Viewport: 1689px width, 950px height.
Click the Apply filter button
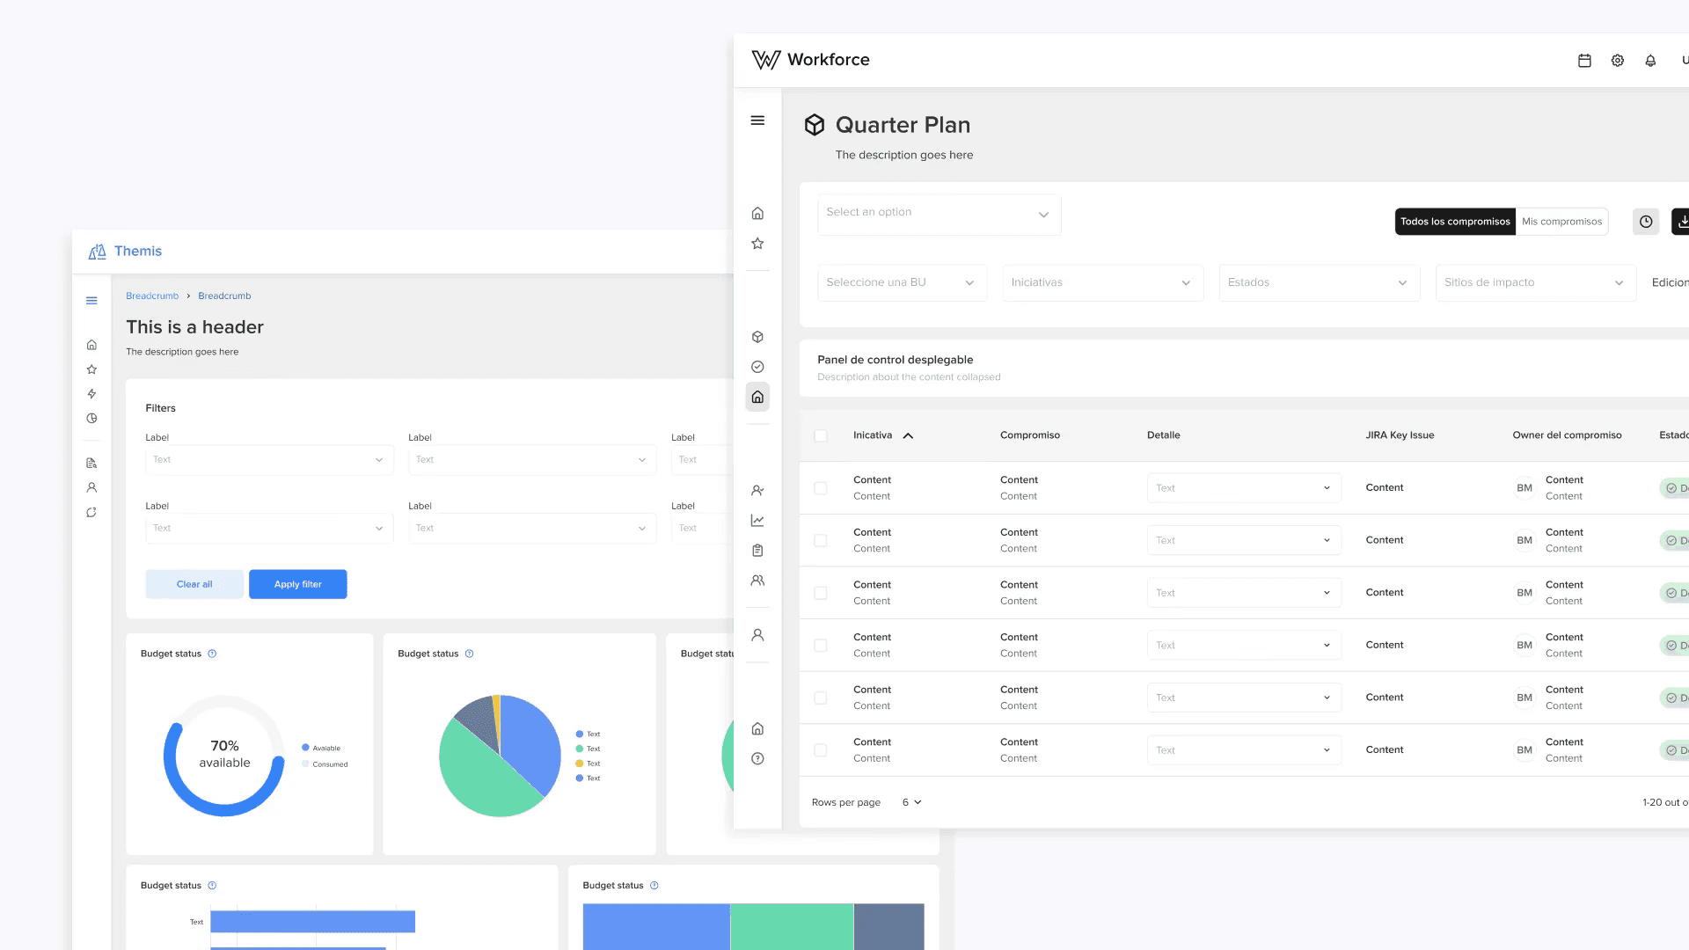(297, 584)
